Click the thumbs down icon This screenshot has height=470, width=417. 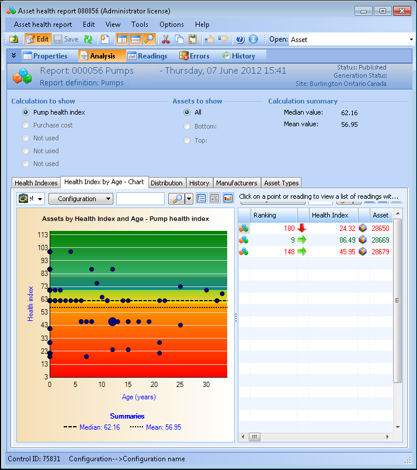coord(223,39)
